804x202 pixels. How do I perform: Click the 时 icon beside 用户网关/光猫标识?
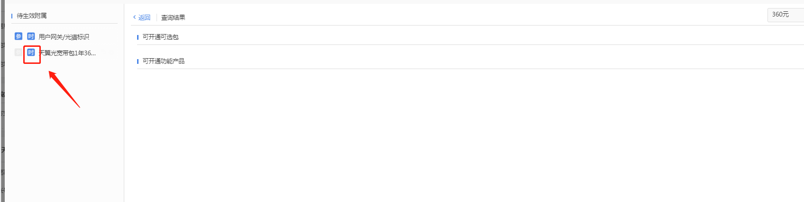point(31,36)
